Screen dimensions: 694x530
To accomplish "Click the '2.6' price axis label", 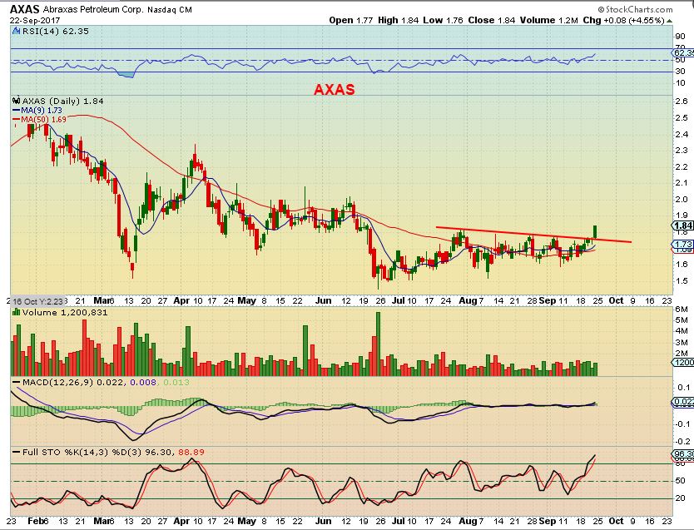I will coord(682,102).
